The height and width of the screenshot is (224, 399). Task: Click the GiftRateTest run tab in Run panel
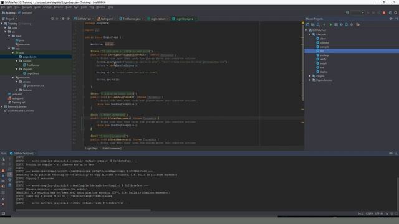pyautogui.click(x=23, y=154)
